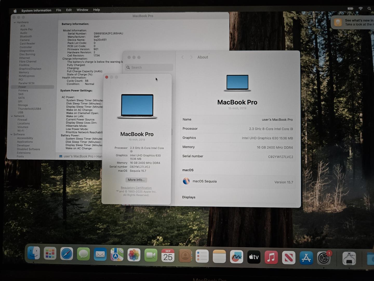Select Thunderbolt/USB4 in sidebar
The image size is (374, 281).
point(29,109)
